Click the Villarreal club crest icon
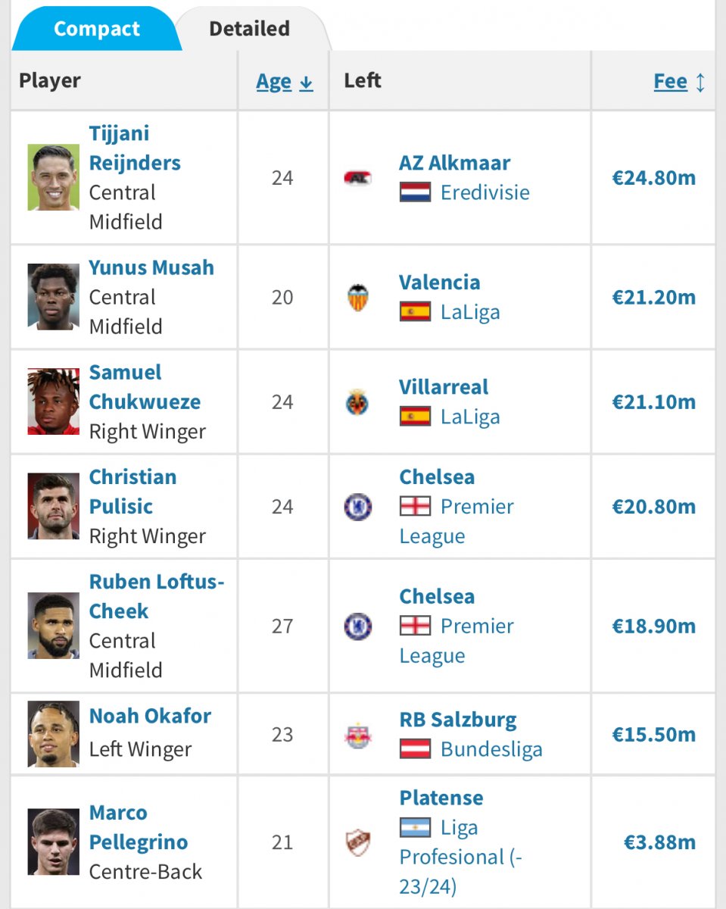 point(357,402)
